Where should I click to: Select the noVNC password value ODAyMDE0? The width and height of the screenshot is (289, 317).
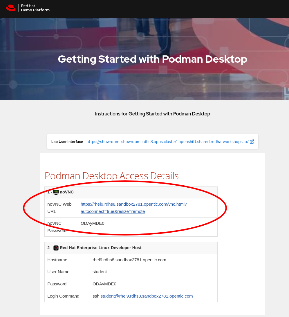[x=93, y=223]
